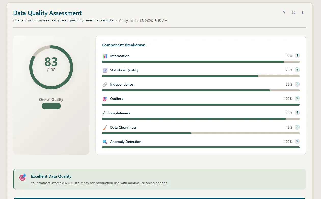The width and height of the screenshot is (321, 199).
Task: Click the Information label
Action: pyautogui.click(x=120, y=56)
